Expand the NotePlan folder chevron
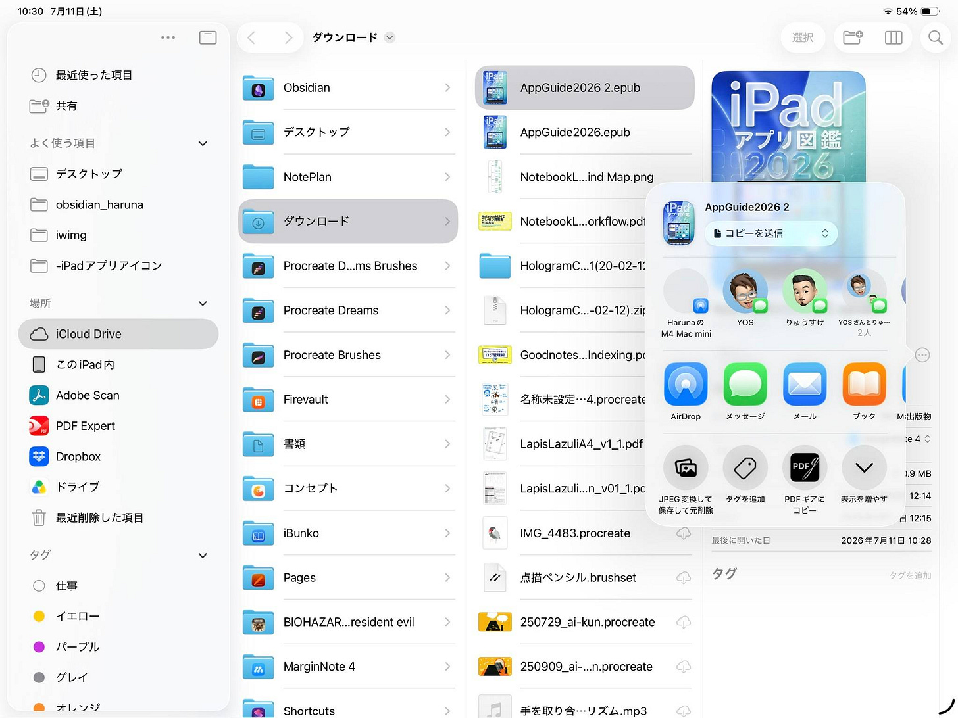The height and width of the screenshot is (718, 958). (x=447, y=177)
